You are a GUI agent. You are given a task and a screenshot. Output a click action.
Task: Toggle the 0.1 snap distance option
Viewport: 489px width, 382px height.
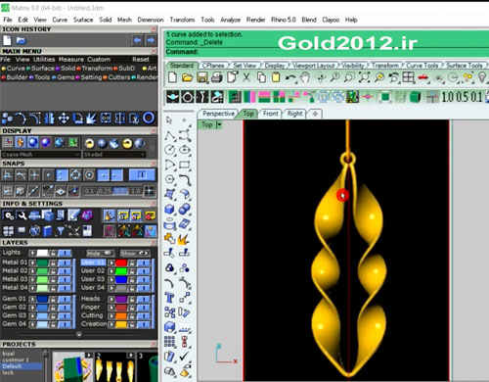89,191
